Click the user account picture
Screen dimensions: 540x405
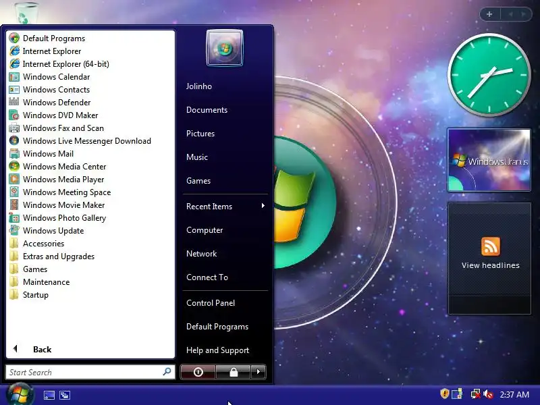[225, 48]
